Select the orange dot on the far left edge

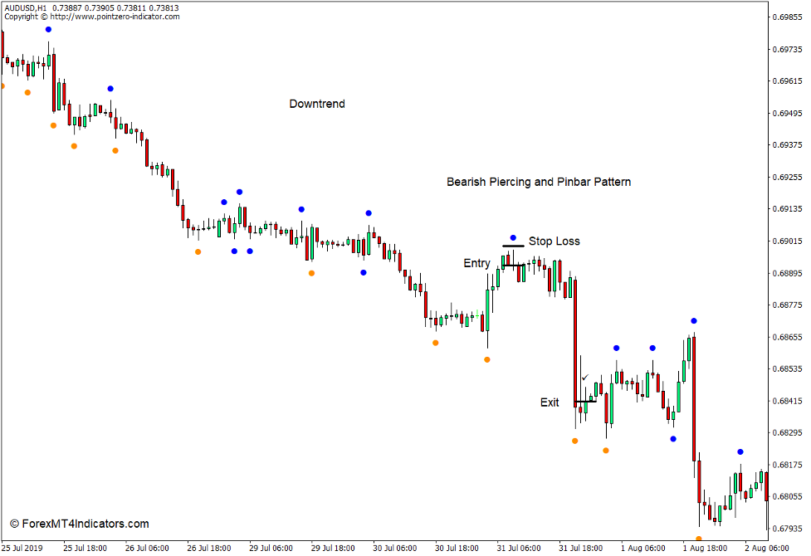(3, 84)
